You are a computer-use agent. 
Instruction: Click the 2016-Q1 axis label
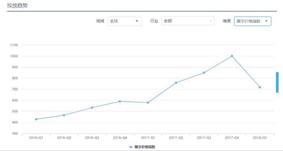[36, 138]
